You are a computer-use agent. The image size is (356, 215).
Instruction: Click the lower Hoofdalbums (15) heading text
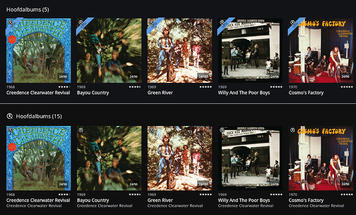coord(39,116)
